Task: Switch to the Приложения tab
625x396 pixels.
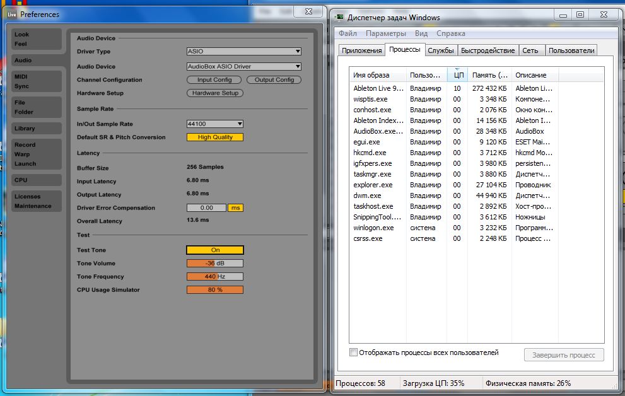Action: pyautogui.click(x=361, y=50)
